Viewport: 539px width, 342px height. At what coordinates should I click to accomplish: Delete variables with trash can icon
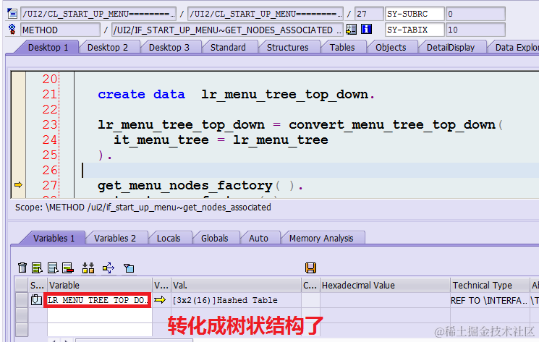pos(22,268)
